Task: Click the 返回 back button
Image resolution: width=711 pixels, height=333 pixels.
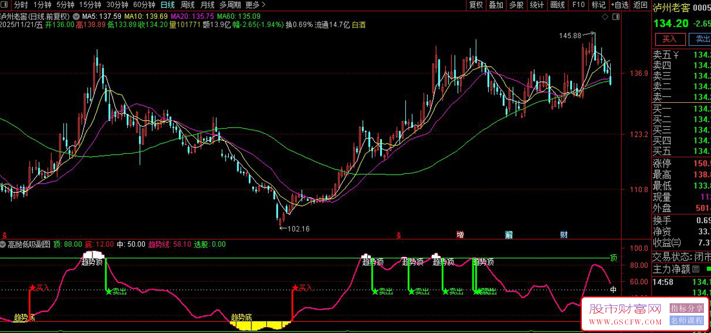Action: click(641, 5)
